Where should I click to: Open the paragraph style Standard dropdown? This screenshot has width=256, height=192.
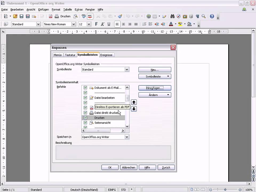click(38, 24)
